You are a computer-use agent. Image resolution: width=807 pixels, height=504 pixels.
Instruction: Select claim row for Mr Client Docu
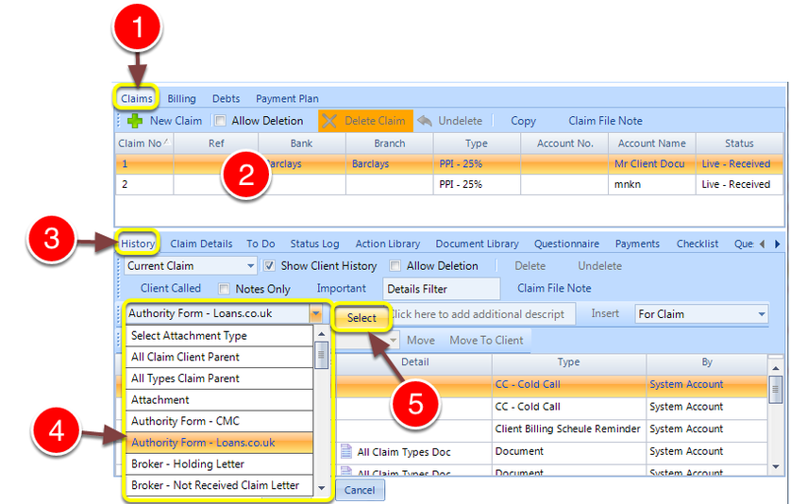tap(448, 163)
